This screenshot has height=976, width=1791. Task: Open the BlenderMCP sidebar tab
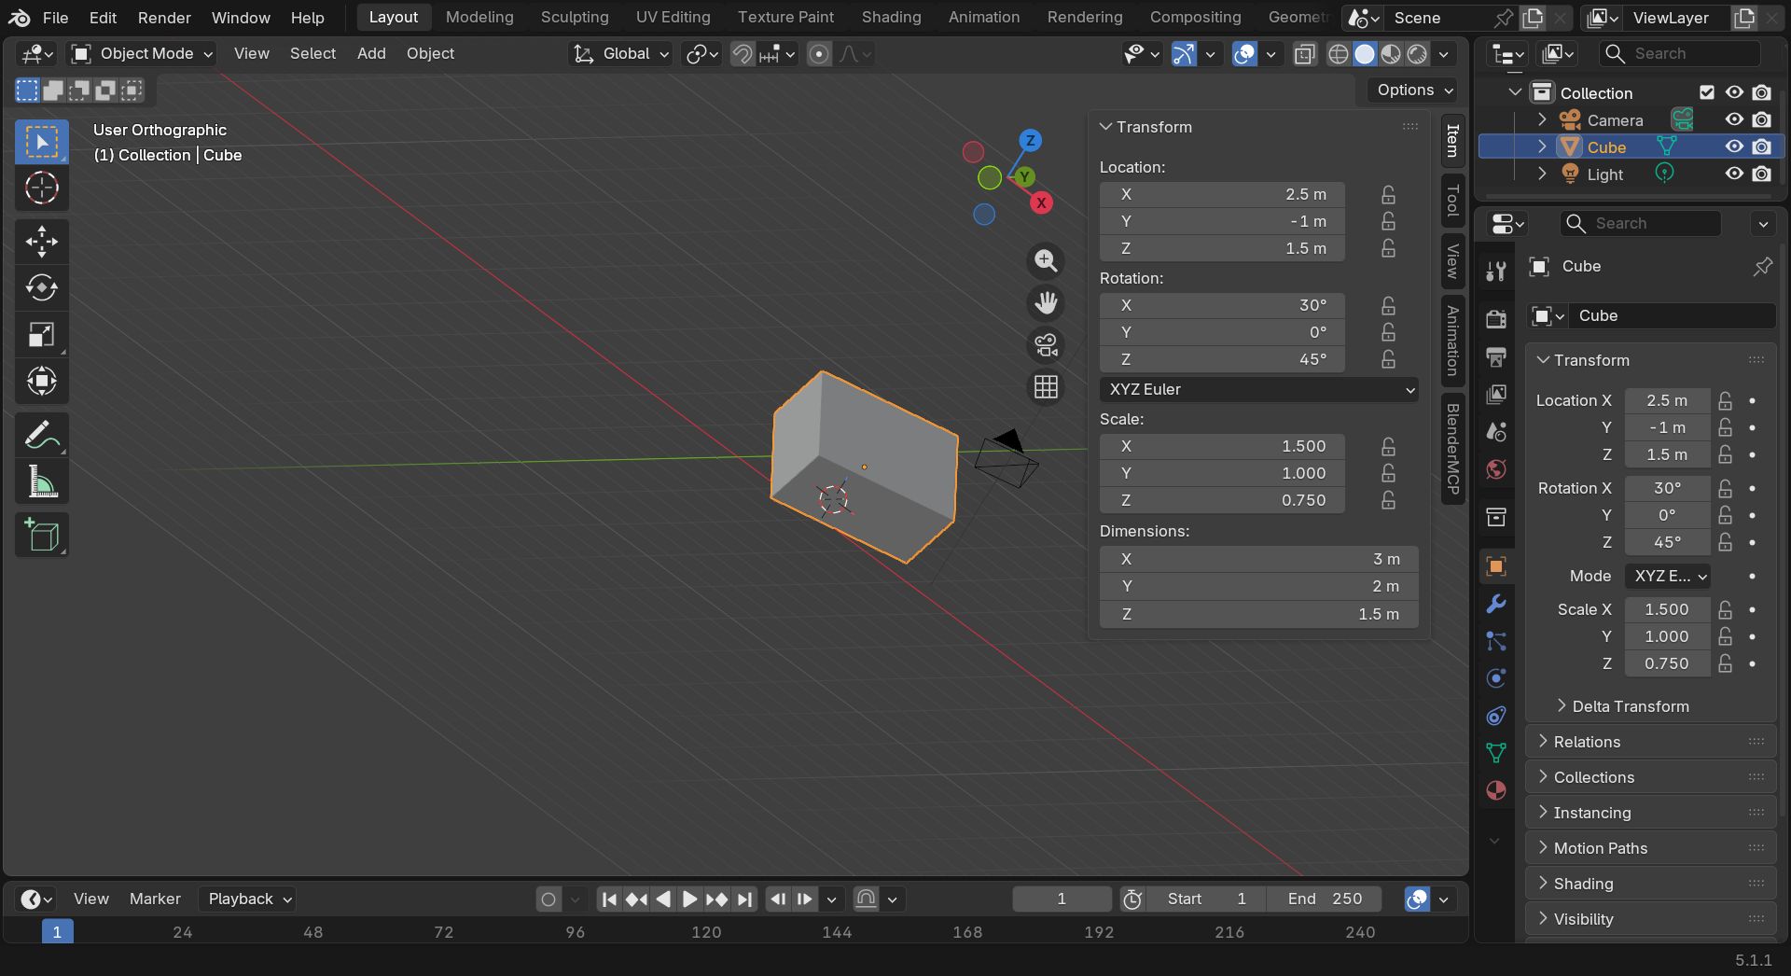[1452, 449]
